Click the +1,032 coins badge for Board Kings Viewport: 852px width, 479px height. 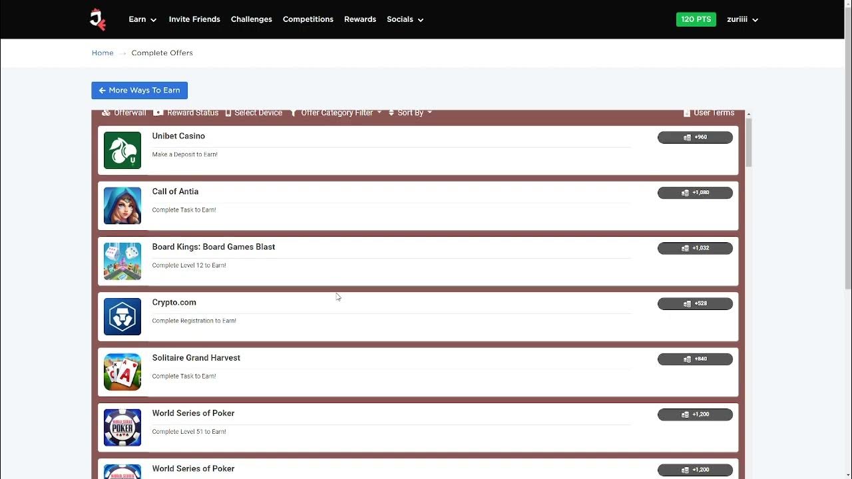[695, 248]
